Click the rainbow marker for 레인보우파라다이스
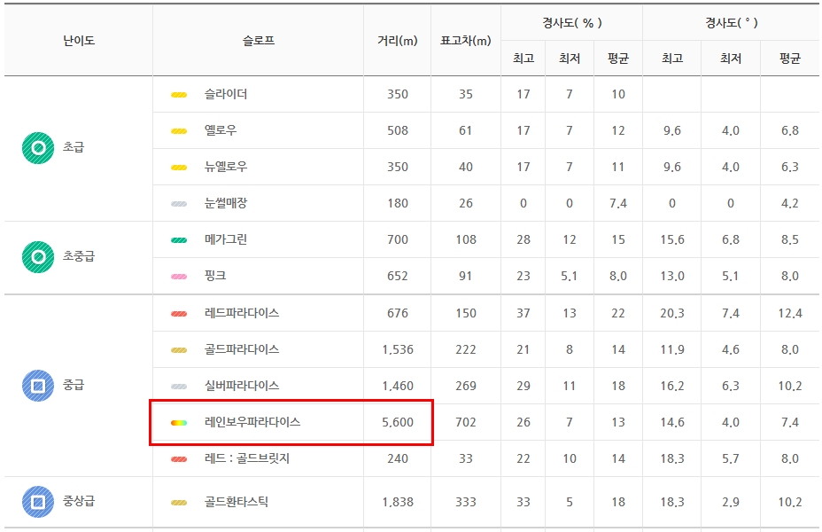The width and height of the screenshot is (822, 532). (179, 423)
